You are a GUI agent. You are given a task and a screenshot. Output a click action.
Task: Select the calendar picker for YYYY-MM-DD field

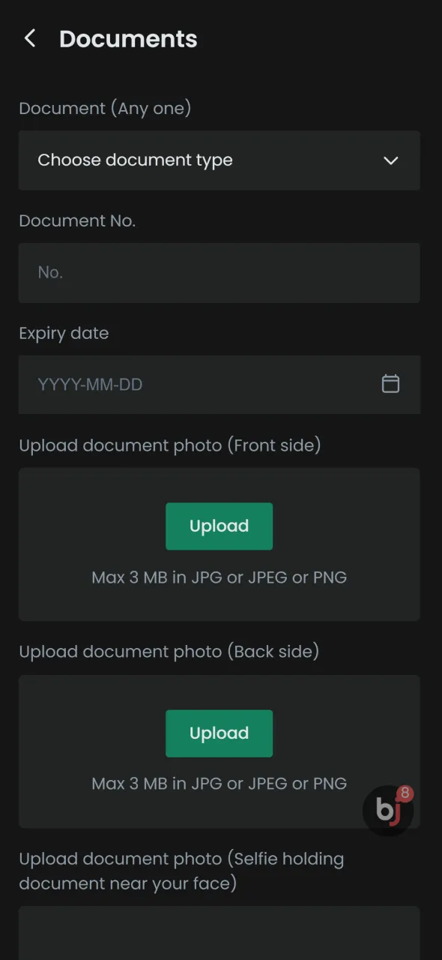390,384
